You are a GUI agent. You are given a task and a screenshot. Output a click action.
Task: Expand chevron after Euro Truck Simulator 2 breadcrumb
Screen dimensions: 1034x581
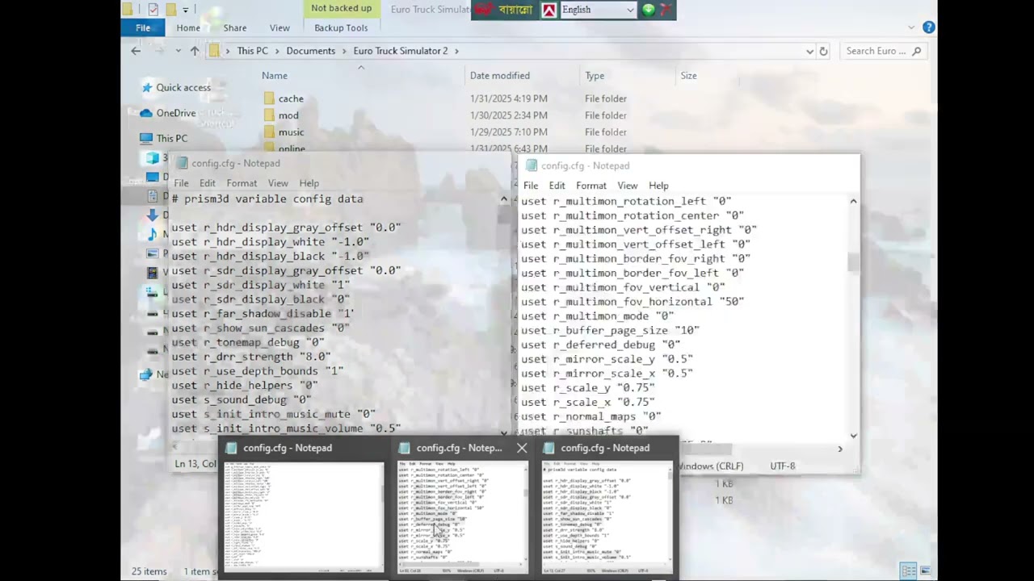point(456,51)
